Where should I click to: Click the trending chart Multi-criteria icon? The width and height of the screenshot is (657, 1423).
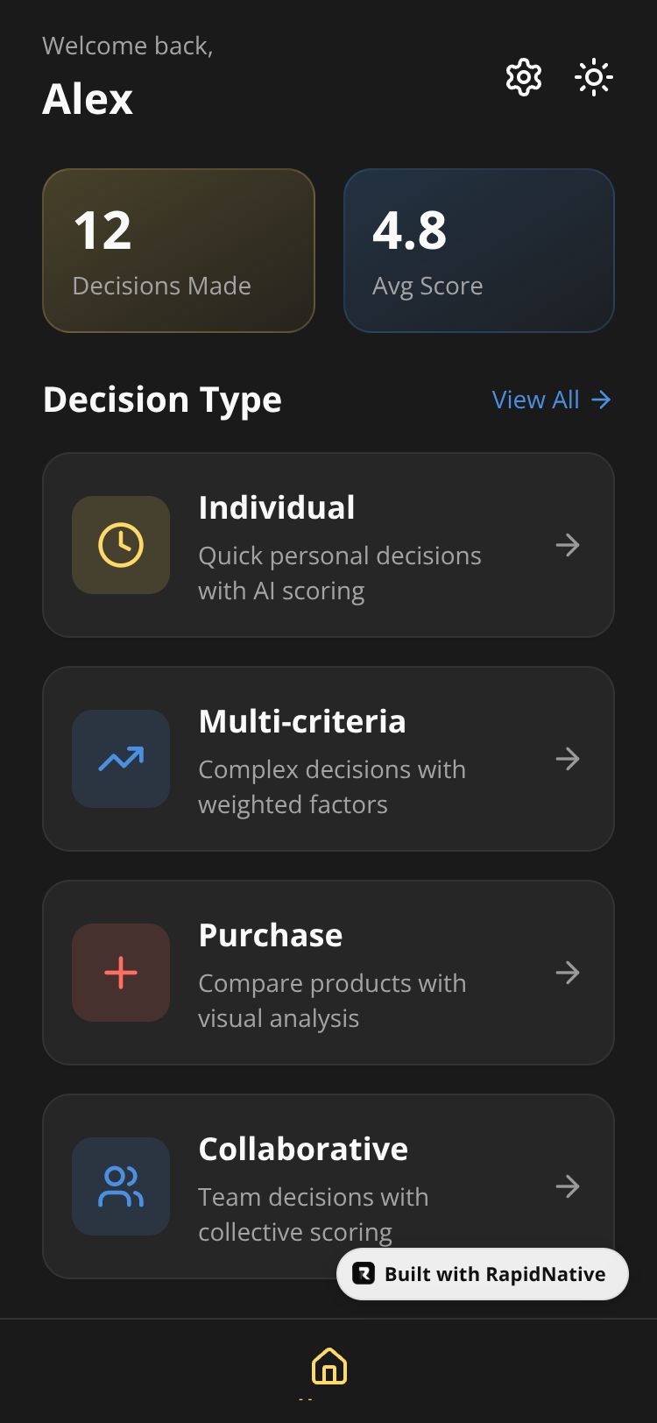pyautogui.click(x=121, y=759)
